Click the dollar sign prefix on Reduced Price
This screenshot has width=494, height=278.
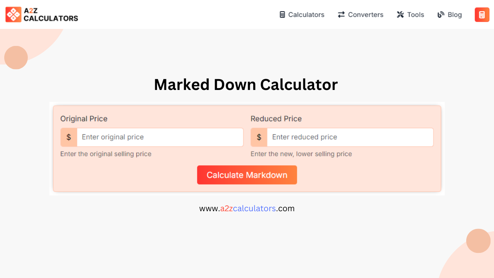[259, 137]
